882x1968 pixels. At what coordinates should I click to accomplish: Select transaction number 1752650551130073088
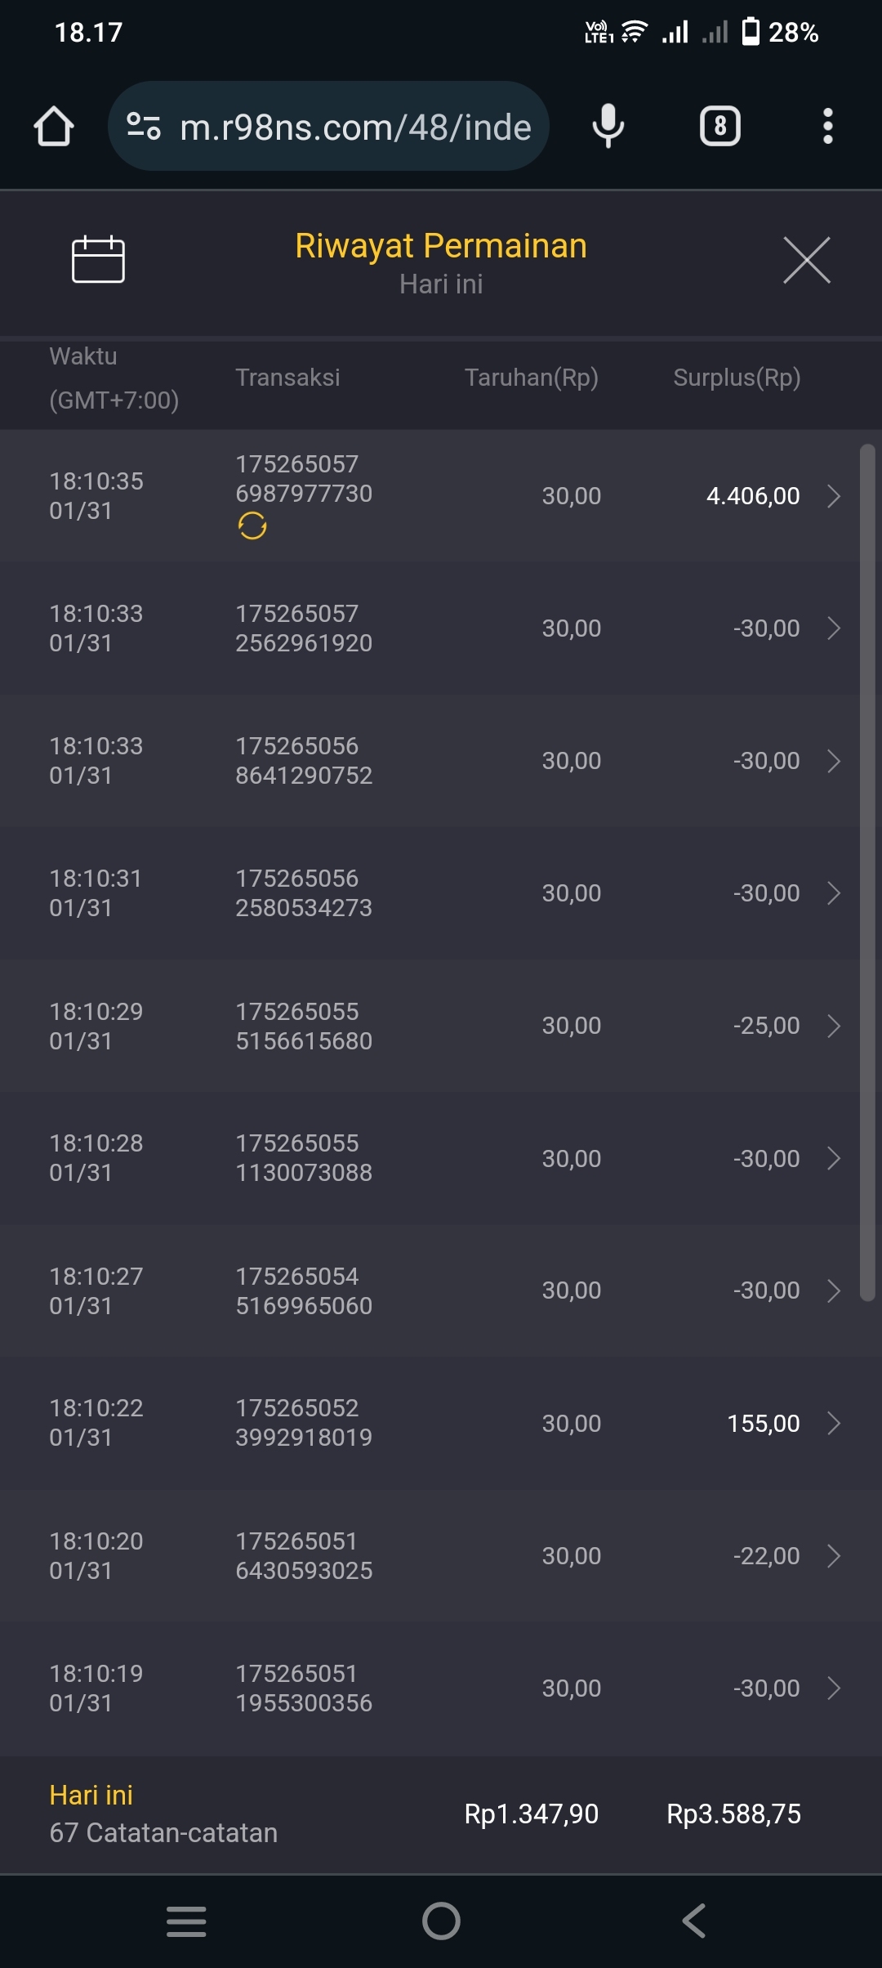pyautogui.click(x=304, y=1158)
